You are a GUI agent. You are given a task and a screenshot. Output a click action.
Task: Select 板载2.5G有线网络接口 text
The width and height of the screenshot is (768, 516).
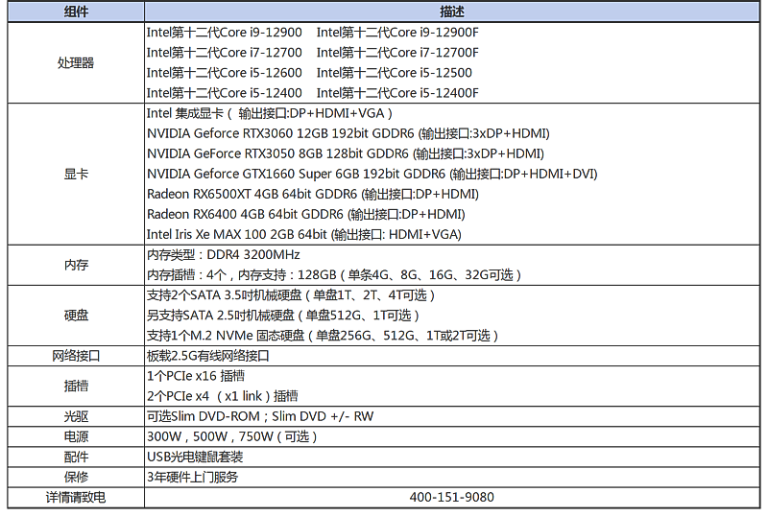(x=208, y=356)
